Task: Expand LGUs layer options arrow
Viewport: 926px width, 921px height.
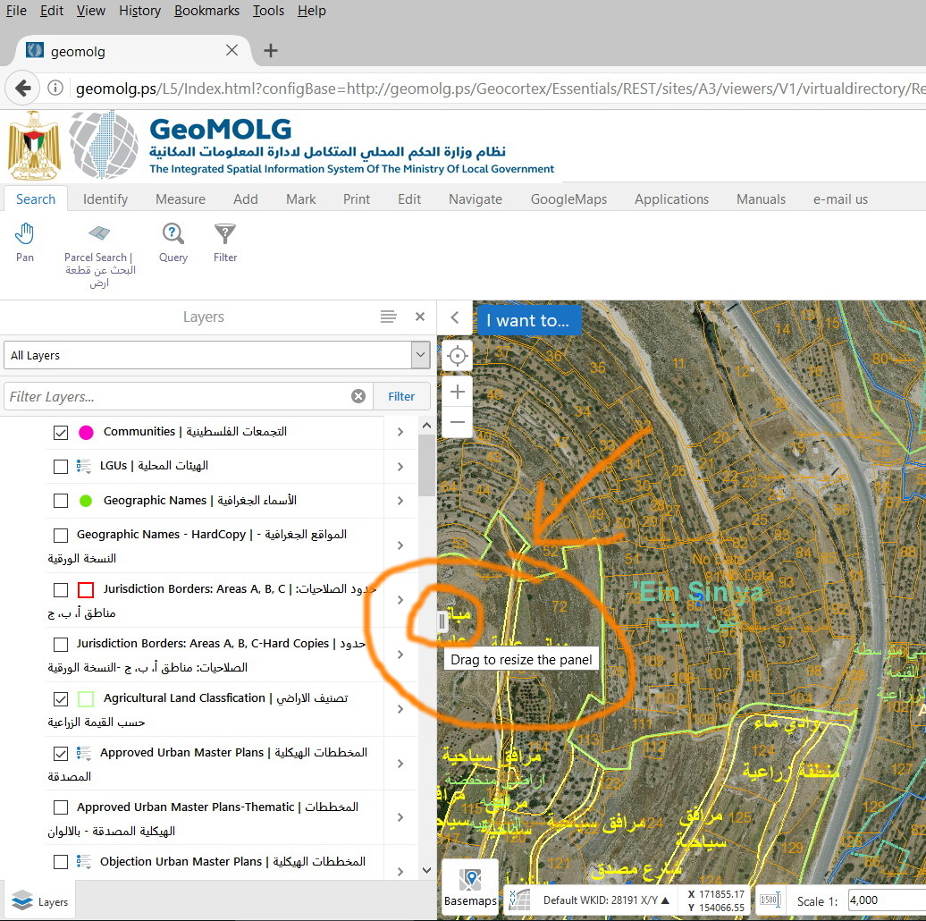Action: 400,467
